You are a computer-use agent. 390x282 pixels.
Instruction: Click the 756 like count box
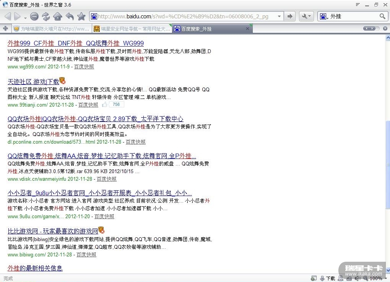pos(116,104)
